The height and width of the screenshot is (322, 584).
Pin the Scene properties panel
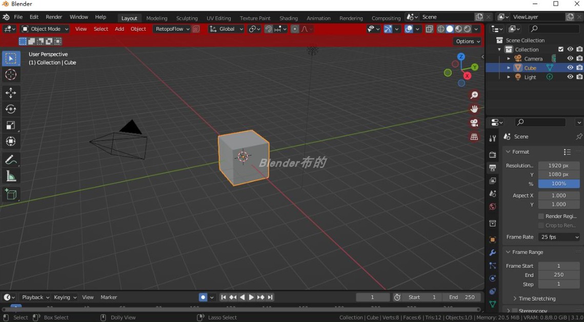coord(578,137)
